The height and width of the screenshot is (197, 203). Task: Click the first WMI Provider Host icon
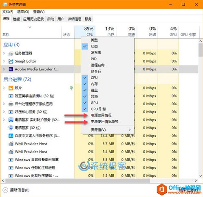[11, 144]
